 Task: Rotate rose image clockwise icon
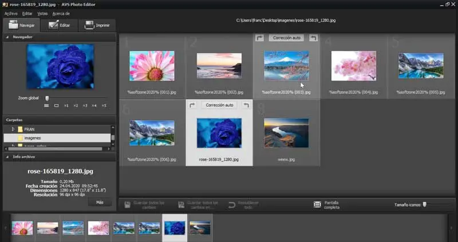pyautogui.click(x=192, y=105)
